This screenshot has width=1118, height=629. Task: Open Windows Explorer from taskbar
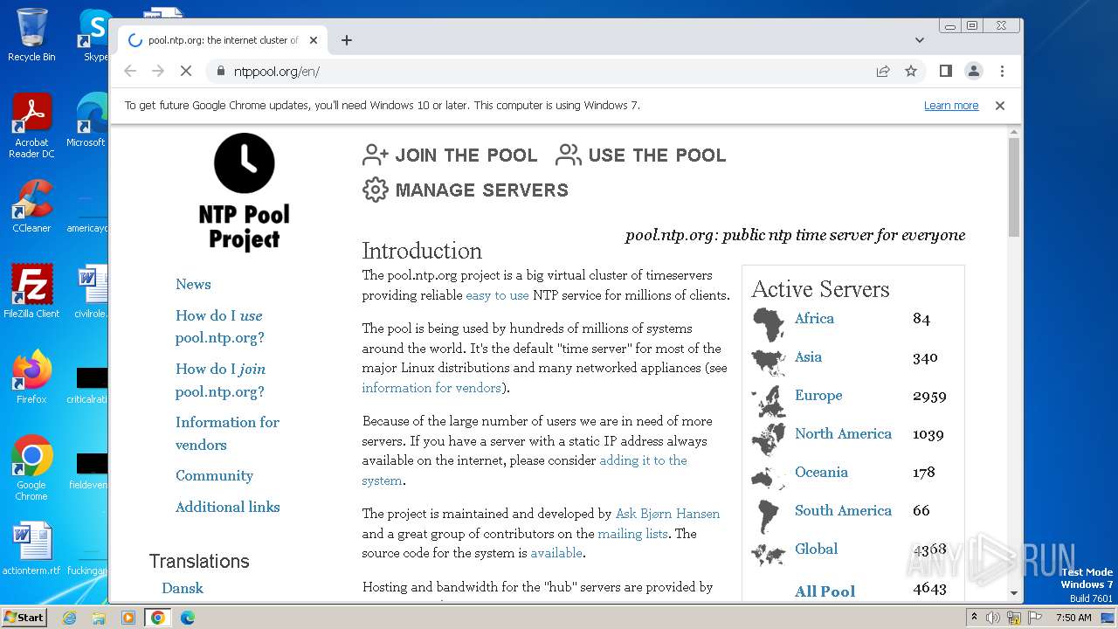99,618
